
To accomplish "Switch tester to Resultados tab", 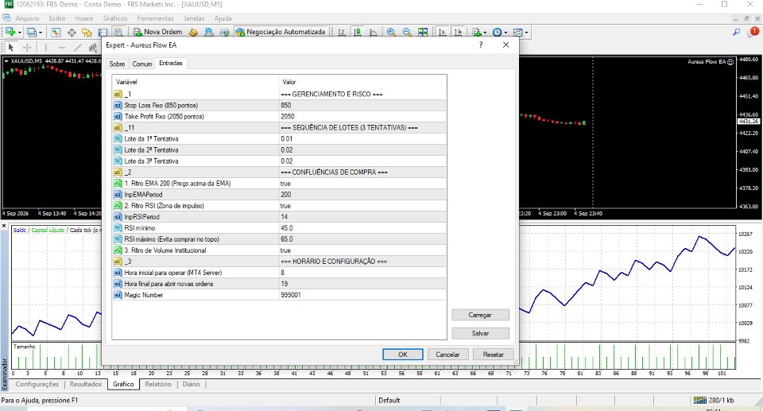I will [86, 384].
